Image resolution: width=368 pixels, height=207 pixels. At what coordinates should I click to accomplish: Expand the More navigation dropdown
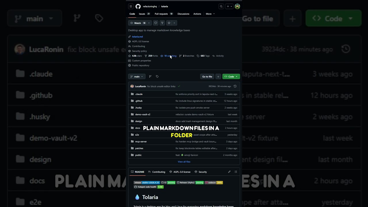click(x=210, y=14)
